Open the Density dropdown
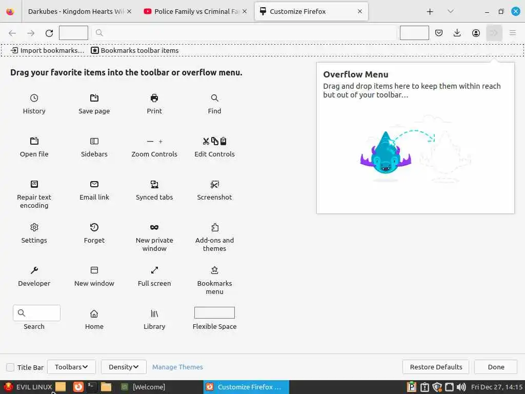525x394 pixels. 124,367
